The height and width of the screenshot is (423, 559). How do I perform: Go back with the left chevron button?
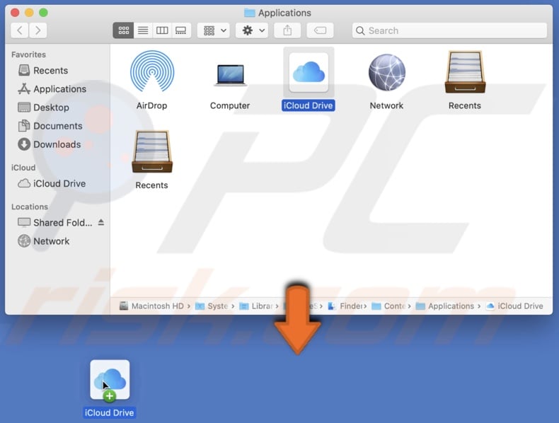(20, 30)
